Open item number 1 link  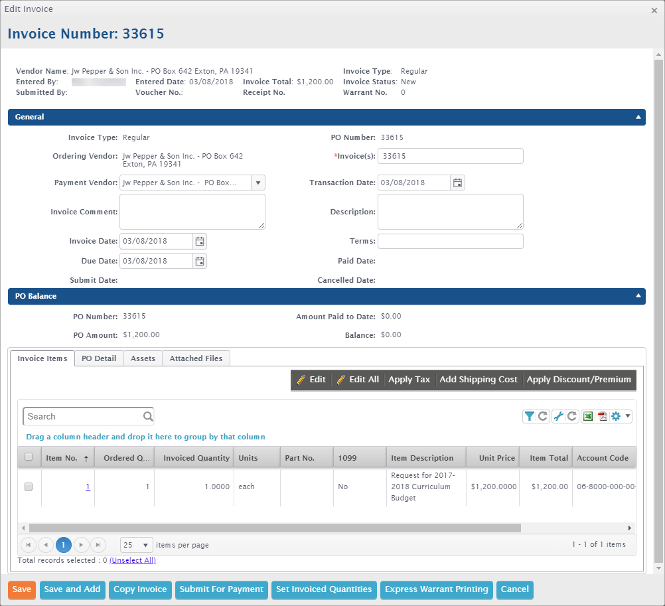coord(88,487)
